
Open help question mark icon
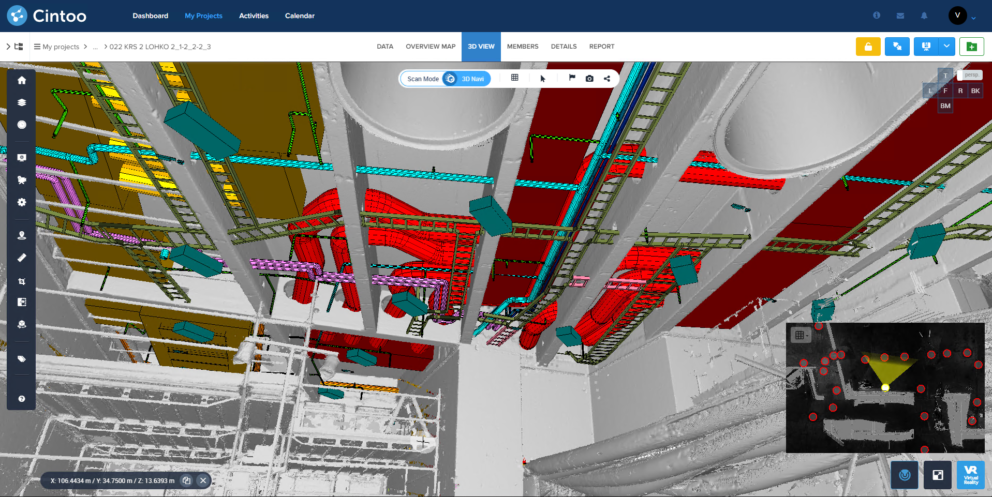click(22, 399)
